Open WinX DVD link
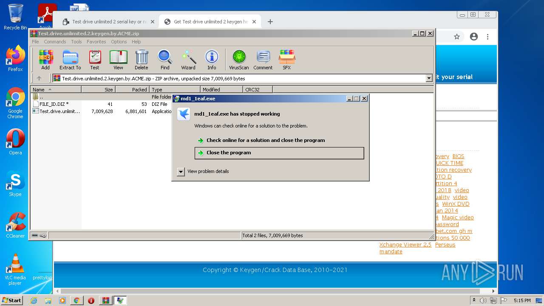544x306 pixels. [x=456, y=204]
